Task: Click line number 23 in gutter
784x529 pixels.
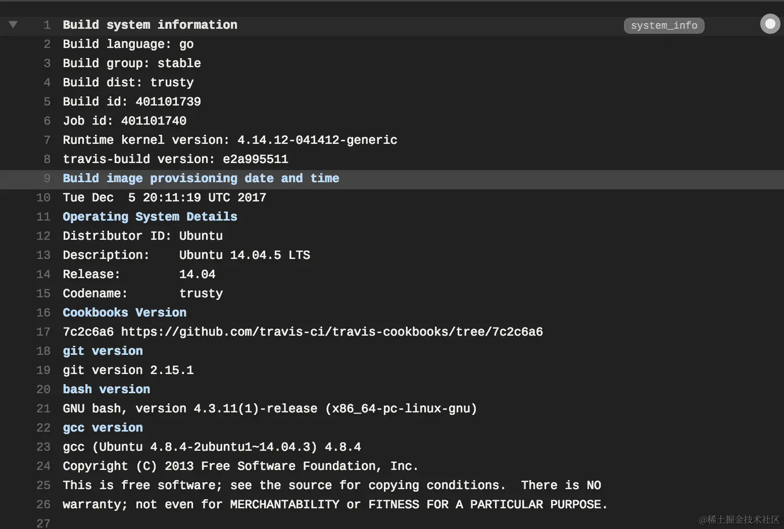Action: pyautogui.click(x=43, y=447)
